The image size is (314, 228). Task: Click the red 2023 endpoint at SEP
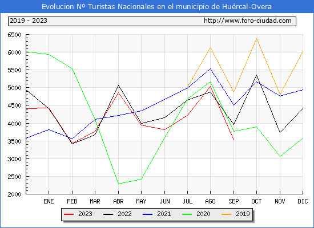point(234,140)
